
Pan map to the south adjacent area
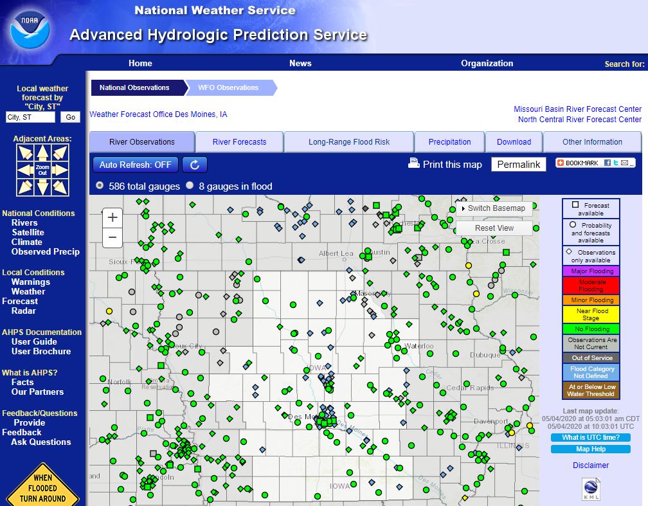42,187
